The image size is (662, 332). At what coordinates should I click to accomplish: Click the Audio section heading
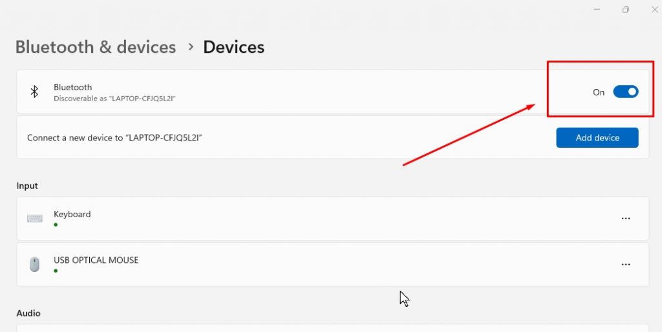point(28,313)
